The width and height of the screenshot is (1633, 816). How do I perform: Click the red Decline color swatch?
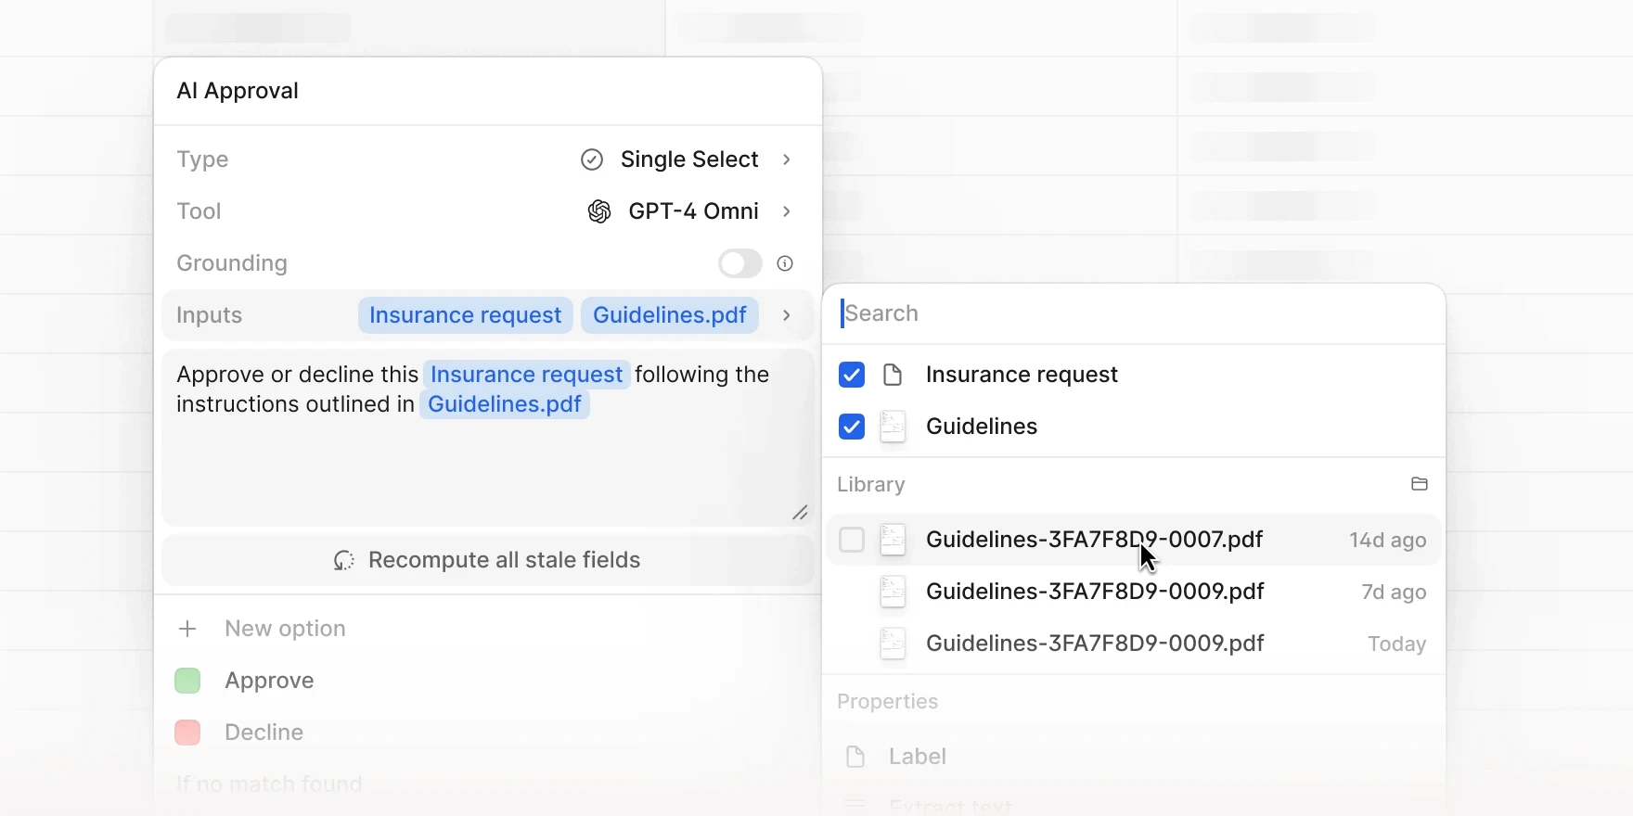click(x=187, y=733)
